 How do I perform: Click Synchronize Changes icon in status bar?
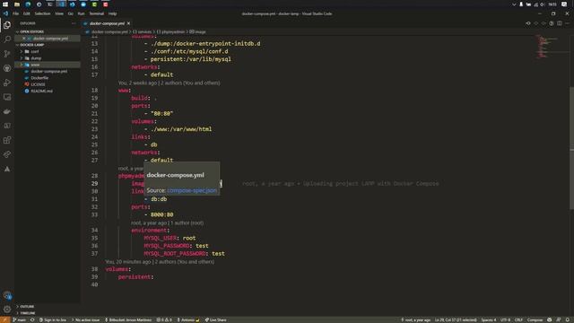[32, 319]
